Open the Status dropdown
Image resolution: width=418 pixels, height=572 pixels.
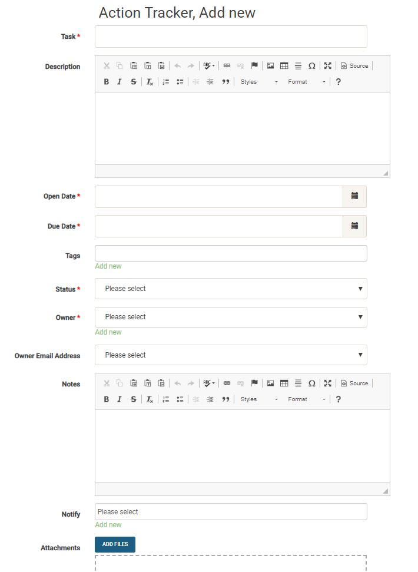231,289
